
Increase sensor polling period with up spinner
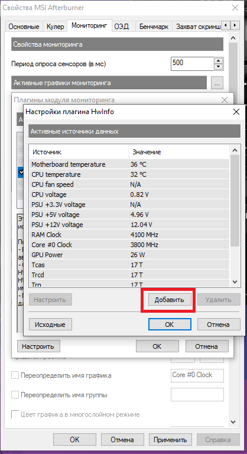[219, 61]
